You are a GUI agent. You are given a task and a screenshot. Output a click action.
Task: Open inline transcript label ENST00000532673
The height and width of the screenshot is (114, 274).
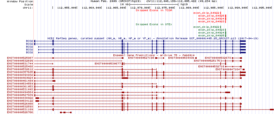(218, 58)
